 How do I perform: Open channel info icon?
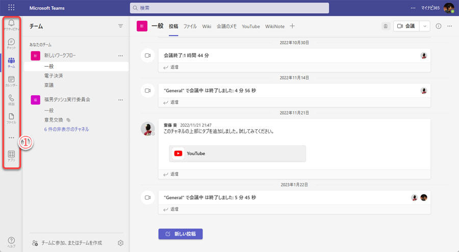click(x=438, y=26)
